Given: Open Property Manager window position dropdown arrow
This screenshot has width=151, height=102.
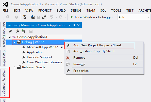Looking at the screenshot, I should coord(70,25).
